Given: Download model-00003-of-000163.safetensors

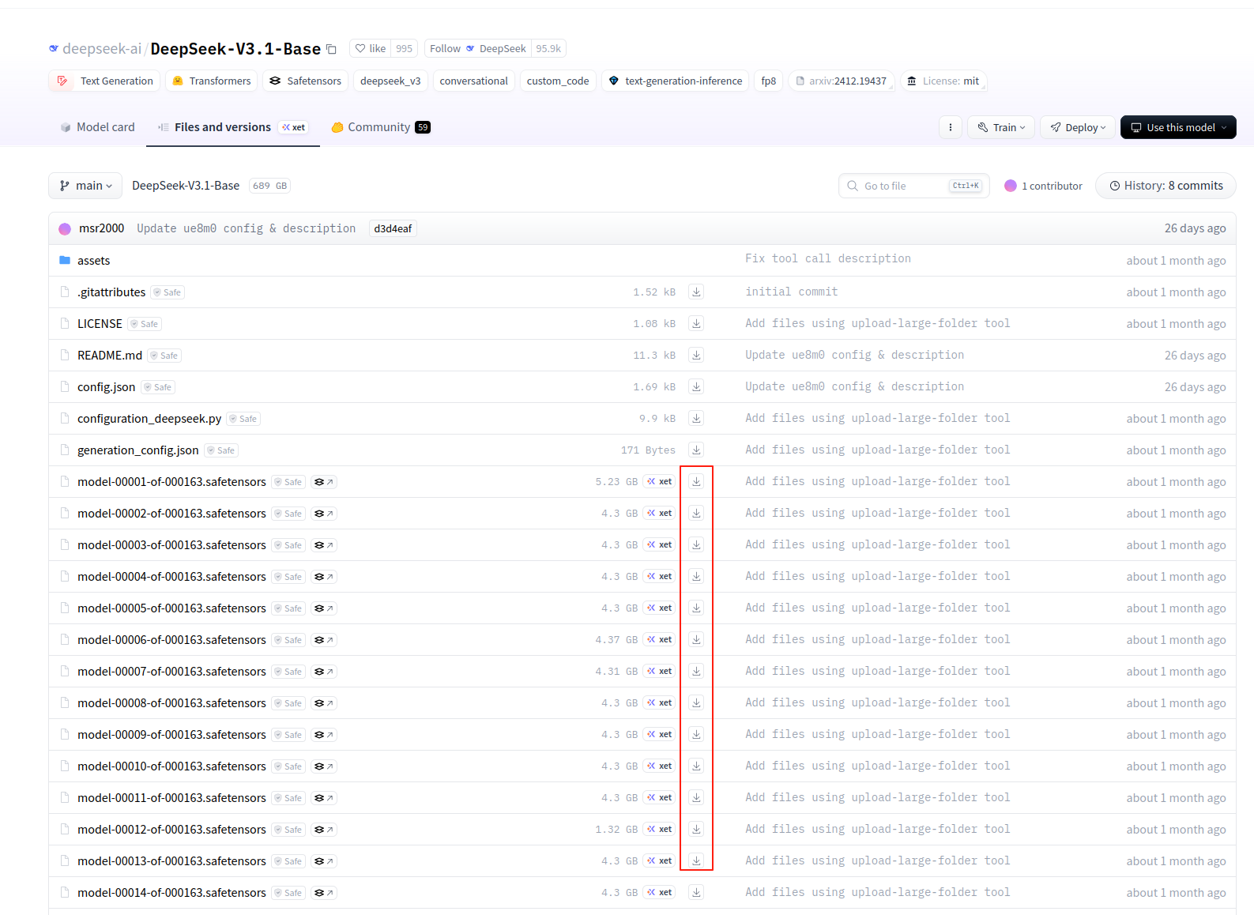Looking at the screenshot, I should (x=696, y=544).
